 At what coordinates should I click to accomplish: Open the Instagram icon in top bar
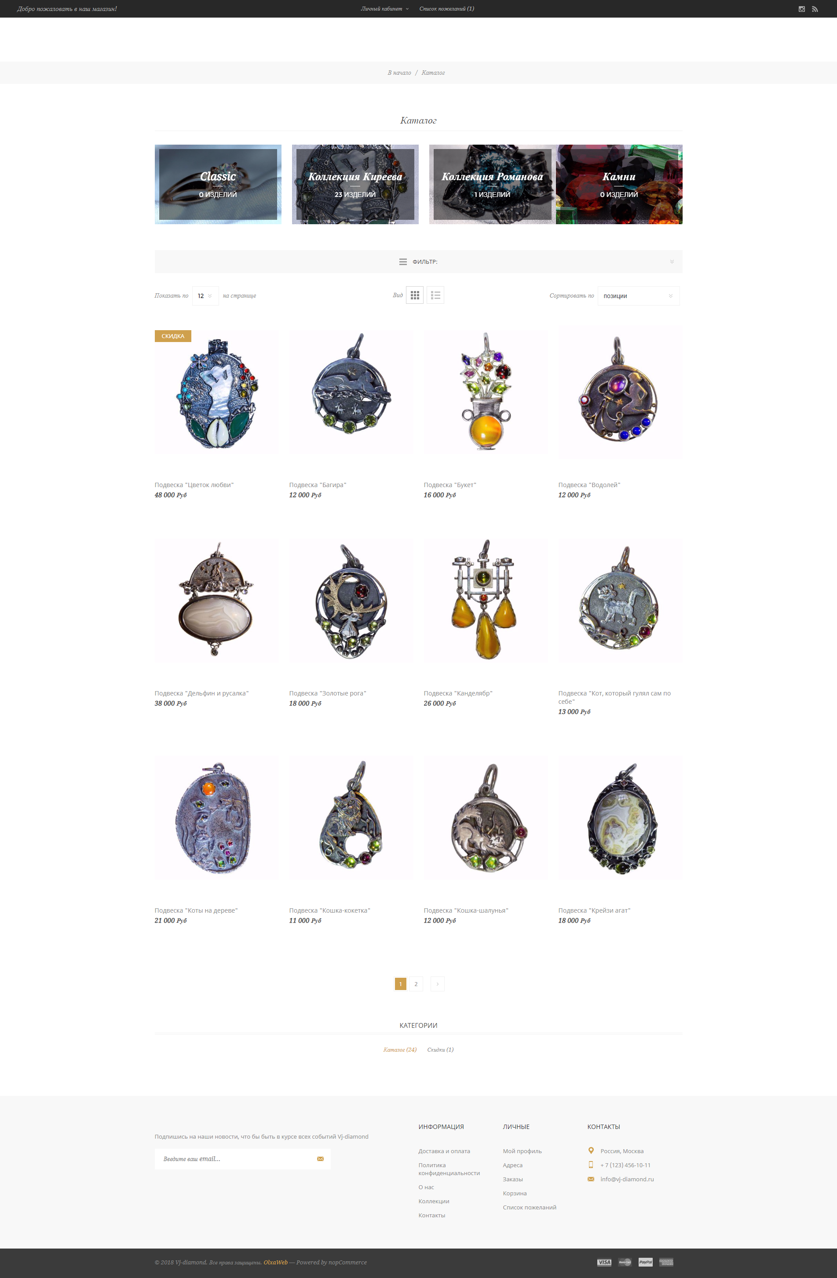[x=801, y=9]
